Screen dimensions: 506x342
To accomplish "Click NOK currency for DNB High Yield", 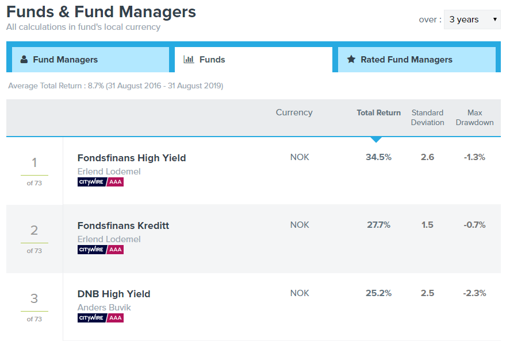I will click(300, 293).
